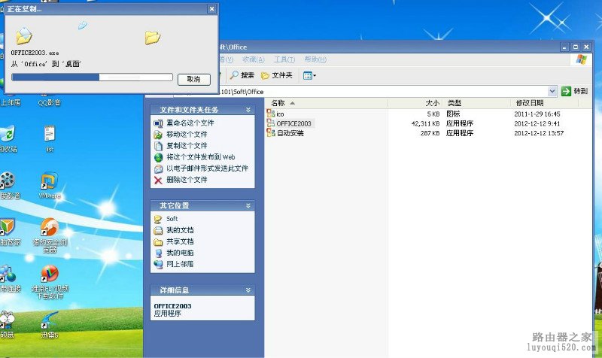Click the 42,311 KB size cell
The height and width of the screenshot is (358, 602).
425,123
